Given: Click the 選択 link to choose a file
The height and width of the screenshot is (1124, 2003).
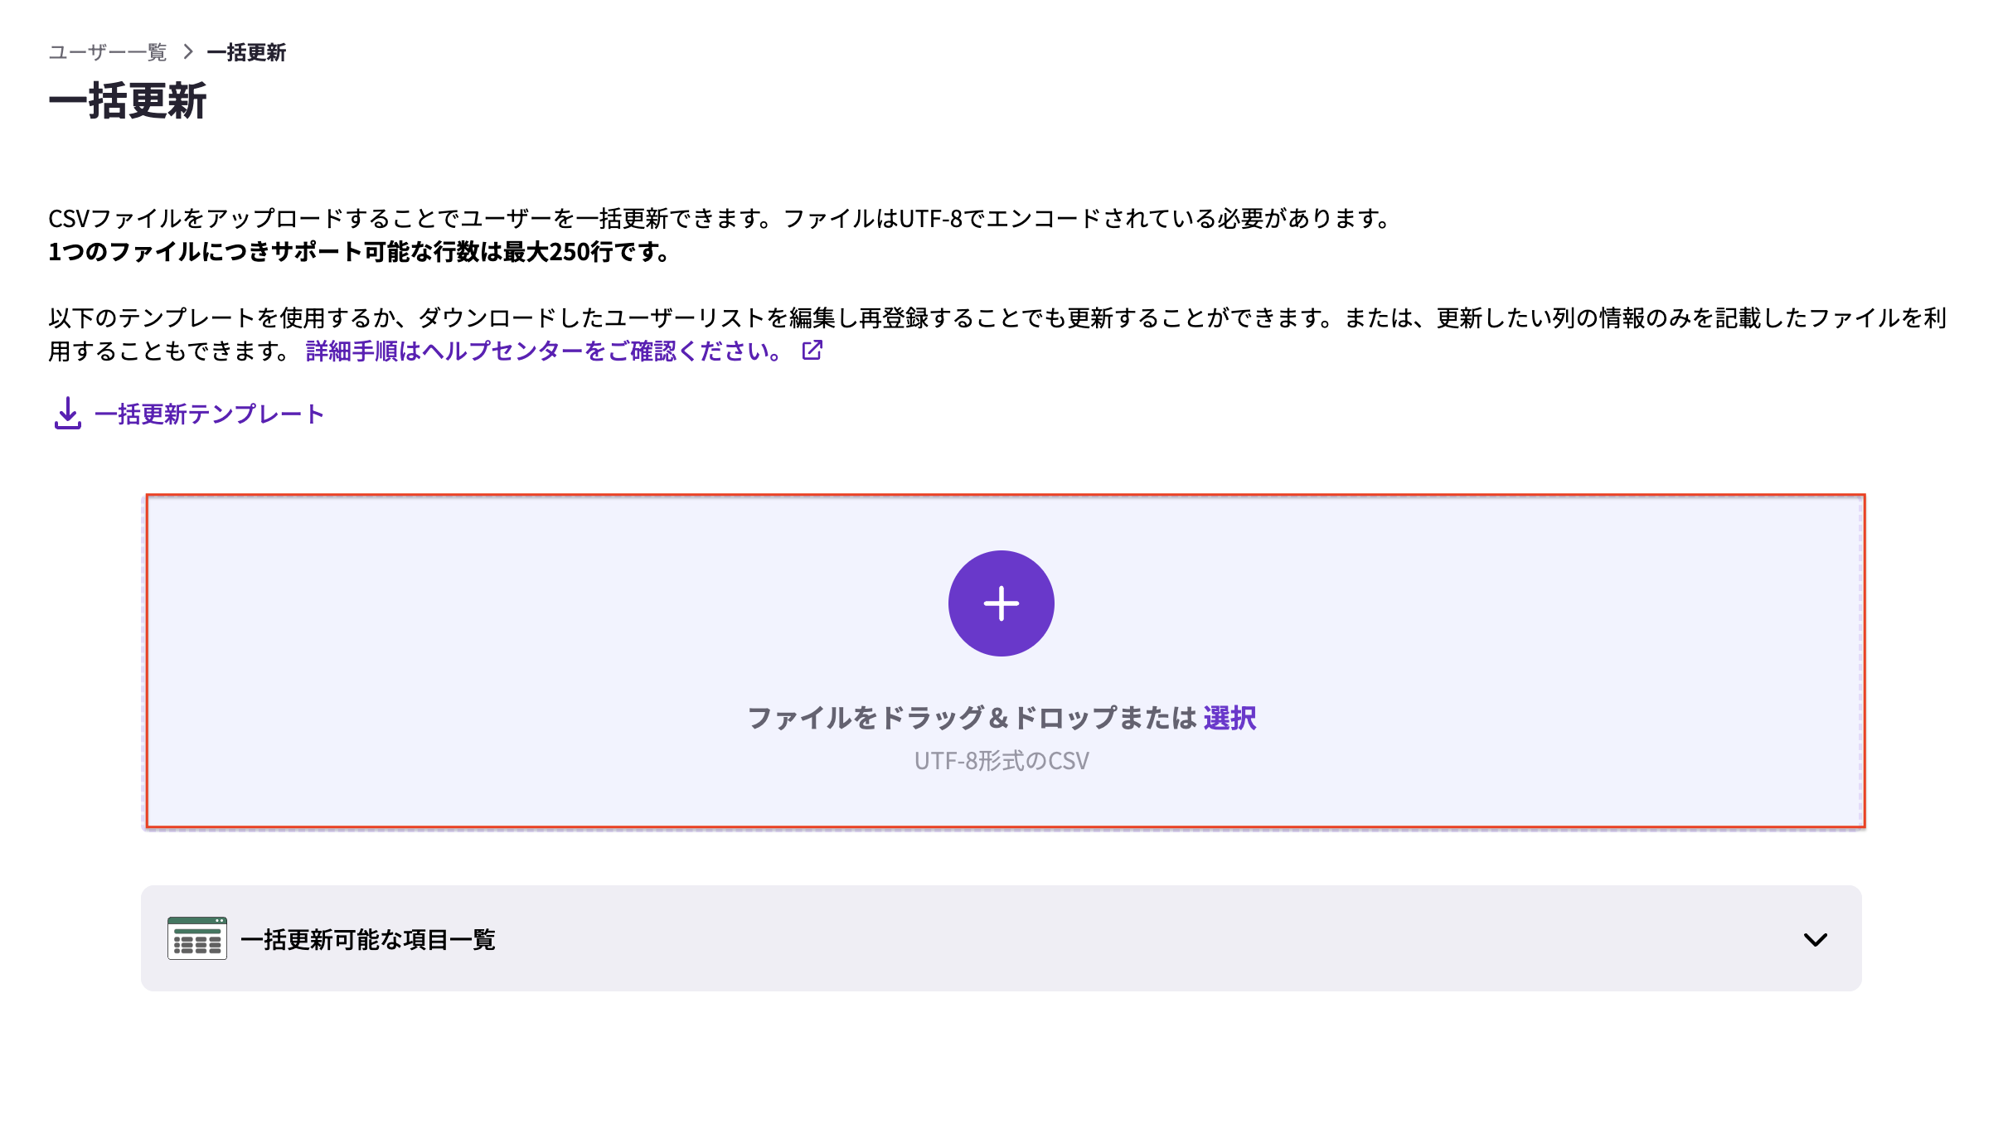Looking at the screenshot, I should 1229,718.
